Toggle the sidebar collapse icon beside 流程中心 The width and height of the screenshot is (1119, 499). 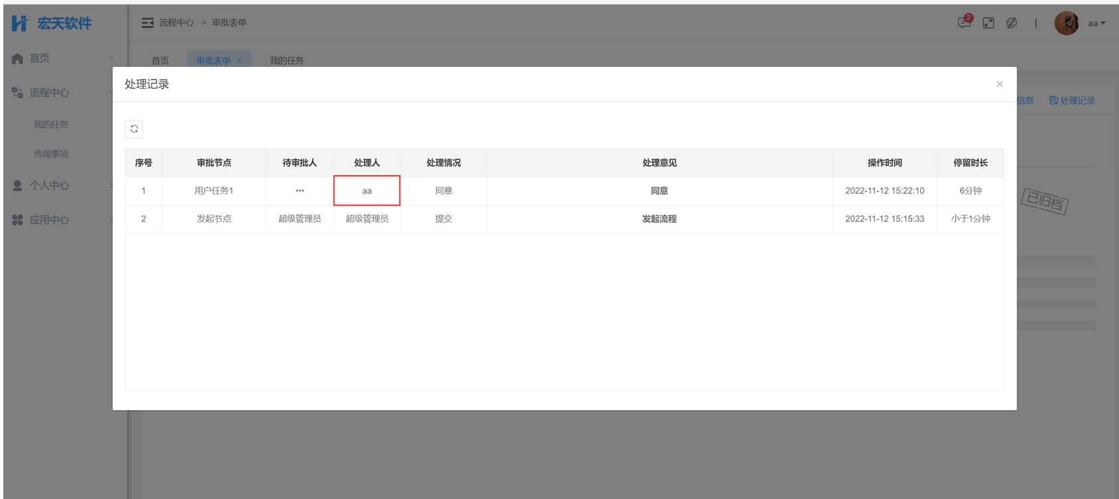coord(147,23)
